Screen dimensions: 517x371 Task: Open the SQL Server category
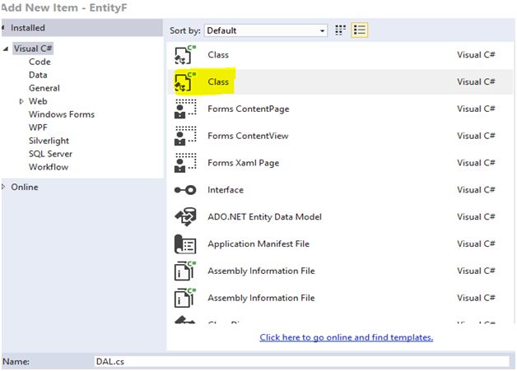click(50, 154)
